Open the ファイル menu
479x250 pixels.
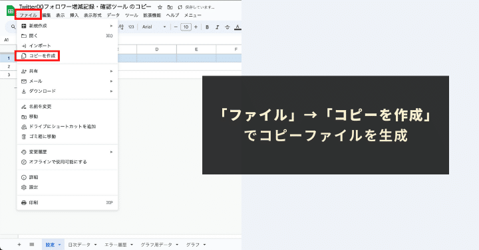(x=28, y=15)
